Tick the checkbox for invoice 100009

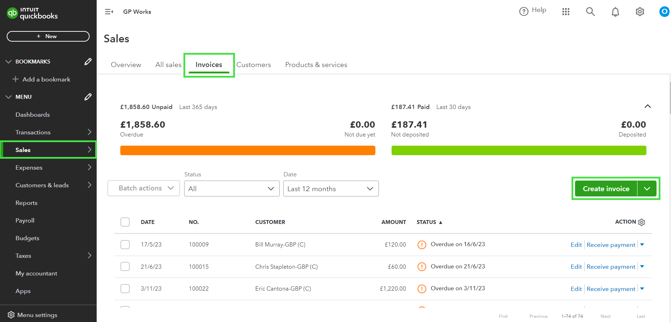pyautogui.click(x=125, y=244)
